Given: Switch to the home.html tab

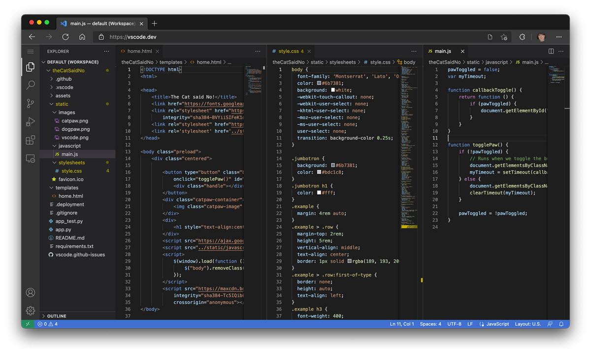Looking at the screenshot, I should (x=138, y=51).
